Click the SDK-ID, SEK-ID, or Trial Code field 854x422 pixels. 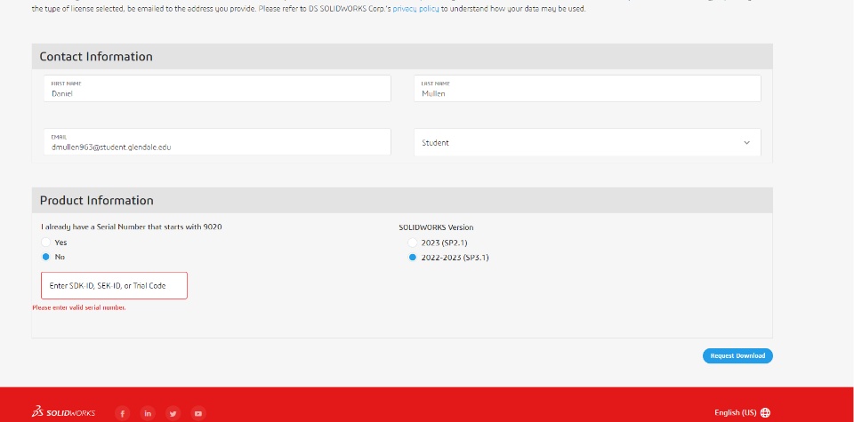(x=115, y=285)
